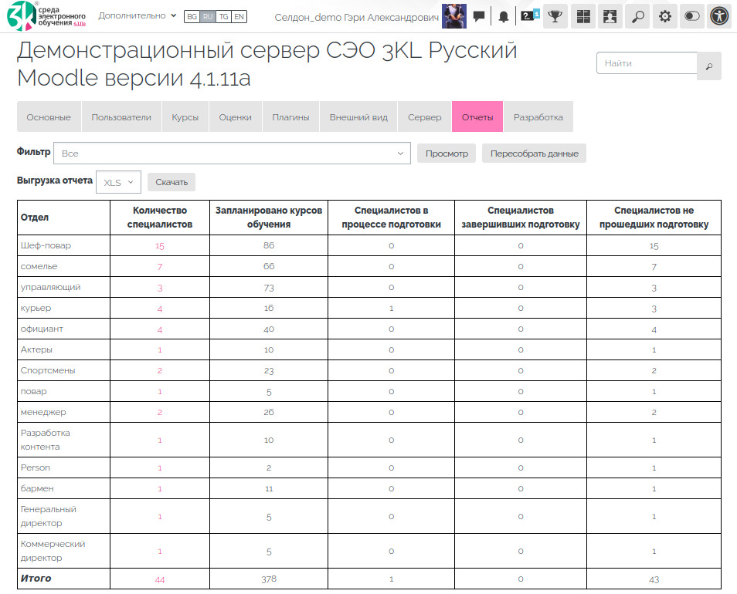Click the Найти search input field
737x594 pixels.
tap(647, 63)
